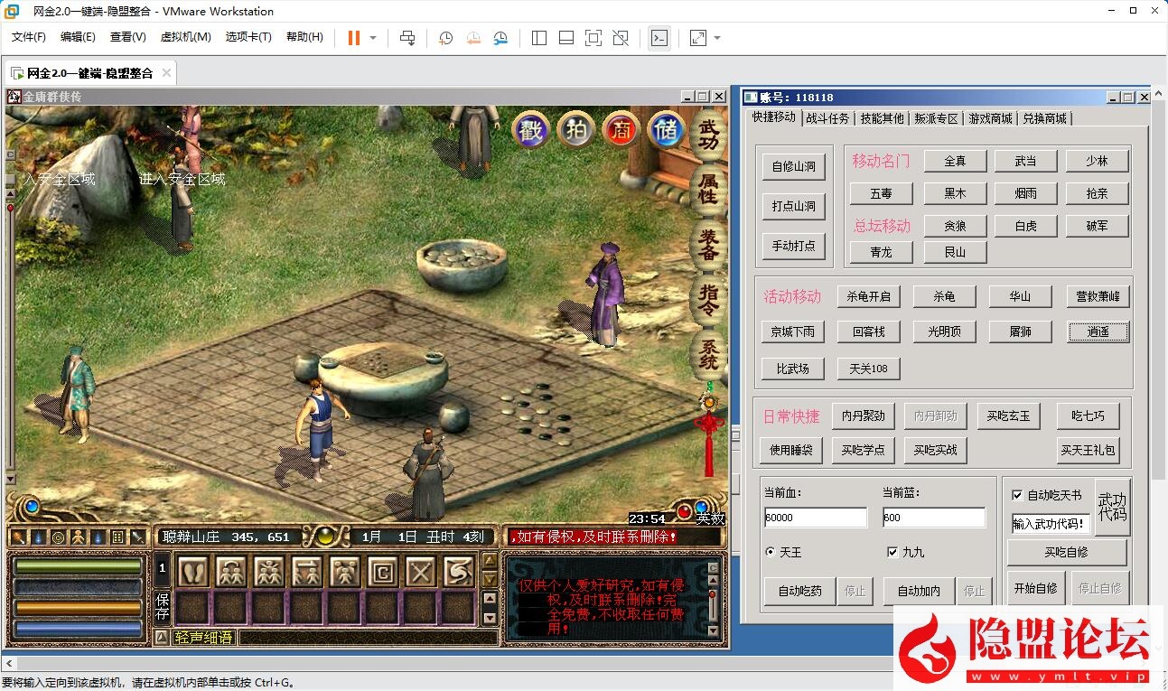
Task: Open the fullscreen mode dropdown arrow
Action: coord(716,38)
